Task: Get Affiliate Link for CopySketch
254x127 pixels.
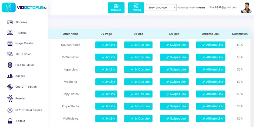Action: pyautogui.click(x=211, y=94)
